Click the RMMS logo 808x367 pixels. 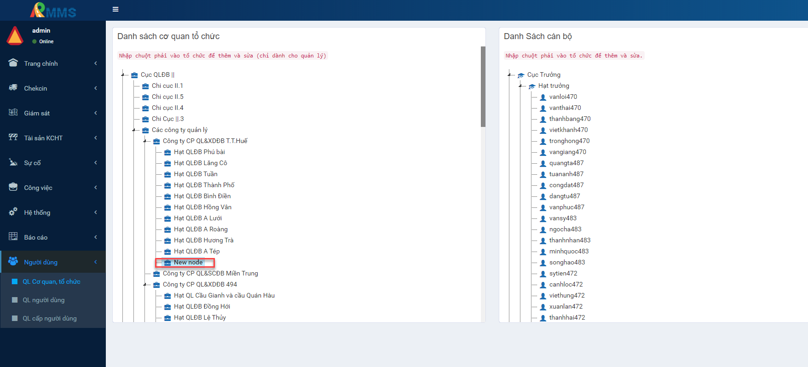point(53,10)
